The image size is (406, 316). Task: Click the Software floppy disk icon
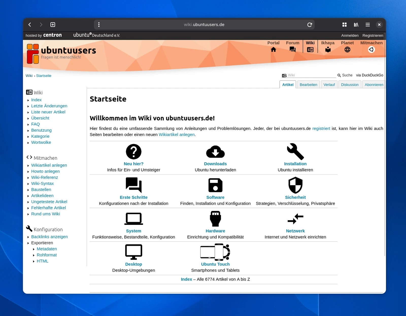click(215, 185)
